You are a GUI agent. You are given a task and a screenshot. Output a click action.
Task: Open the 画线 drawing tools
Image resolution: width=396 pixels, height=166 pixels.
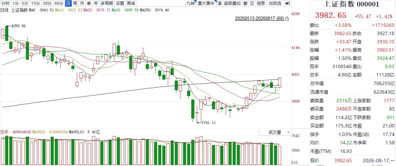tap(131, 3)
